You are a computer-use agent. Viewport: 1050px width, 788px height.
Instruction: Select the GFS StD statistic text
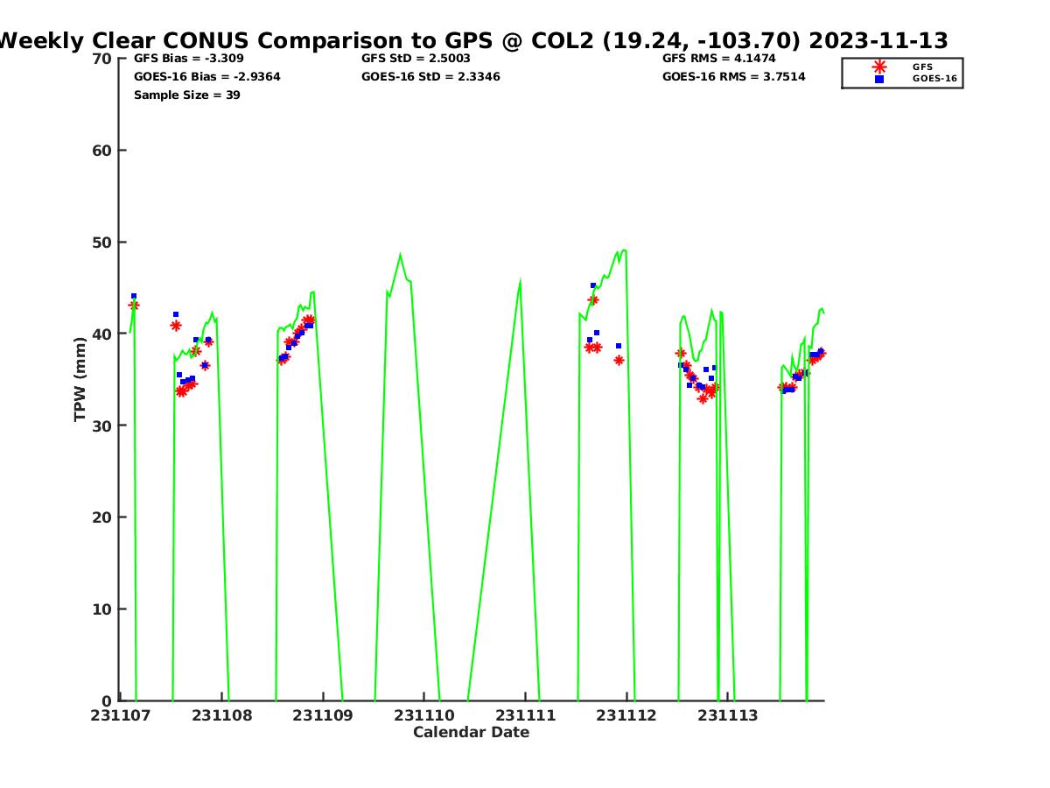pyautogui.click(x=416, y=59)
